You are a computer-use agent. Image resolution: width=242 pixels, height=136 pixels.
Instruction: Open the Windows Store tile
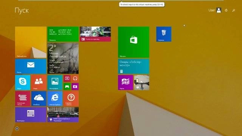tap(133, 42)
